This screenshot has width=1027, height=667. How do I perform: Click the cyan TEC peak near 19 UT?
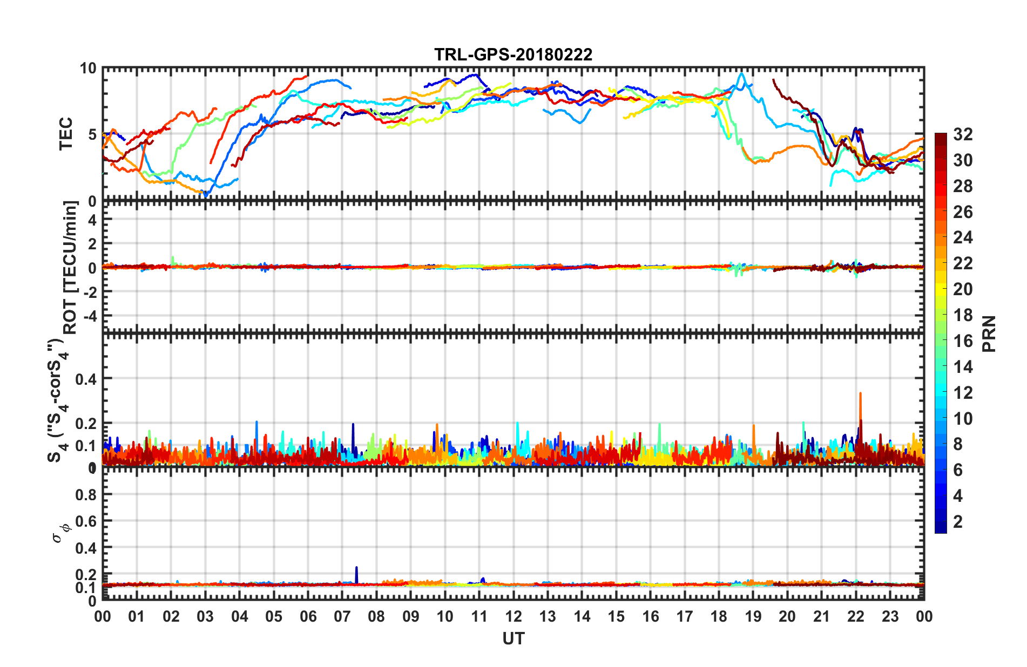pos(742,76)
